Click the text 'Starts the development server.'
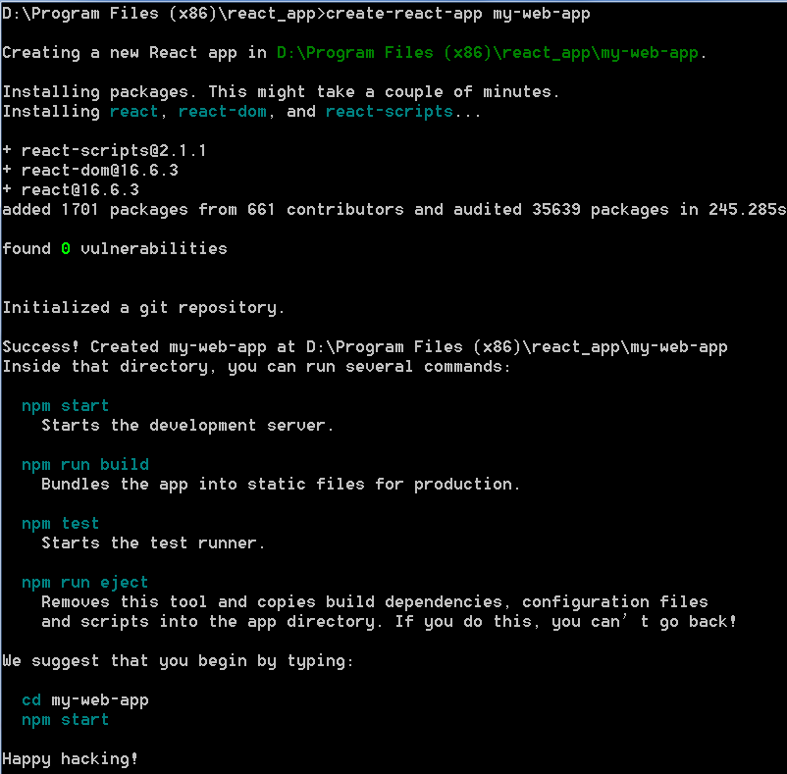Image resolution: width=787 pixels, height=774 pixels. click(x=187, y=426)
